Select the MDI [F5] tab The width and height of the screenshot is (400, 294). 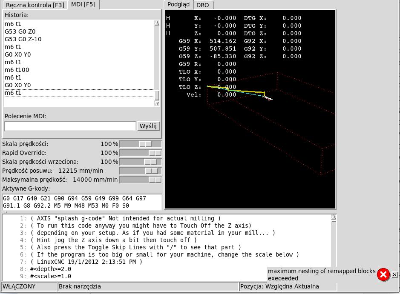(x=83, y=5)
